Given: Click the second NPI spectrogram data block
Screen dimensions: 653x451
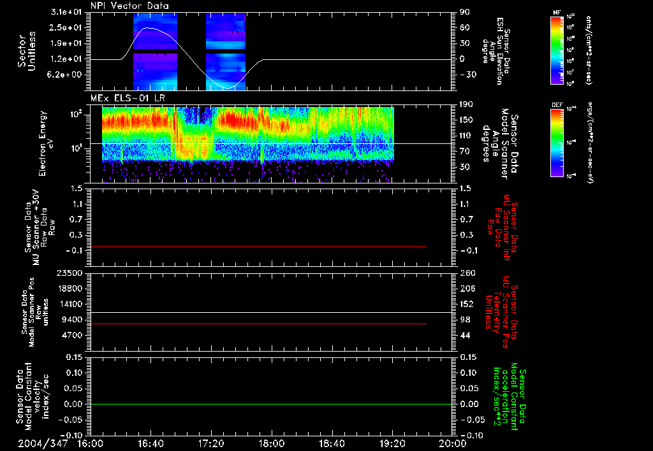Looking at the screenshot, I should click(x=226, y=52).
